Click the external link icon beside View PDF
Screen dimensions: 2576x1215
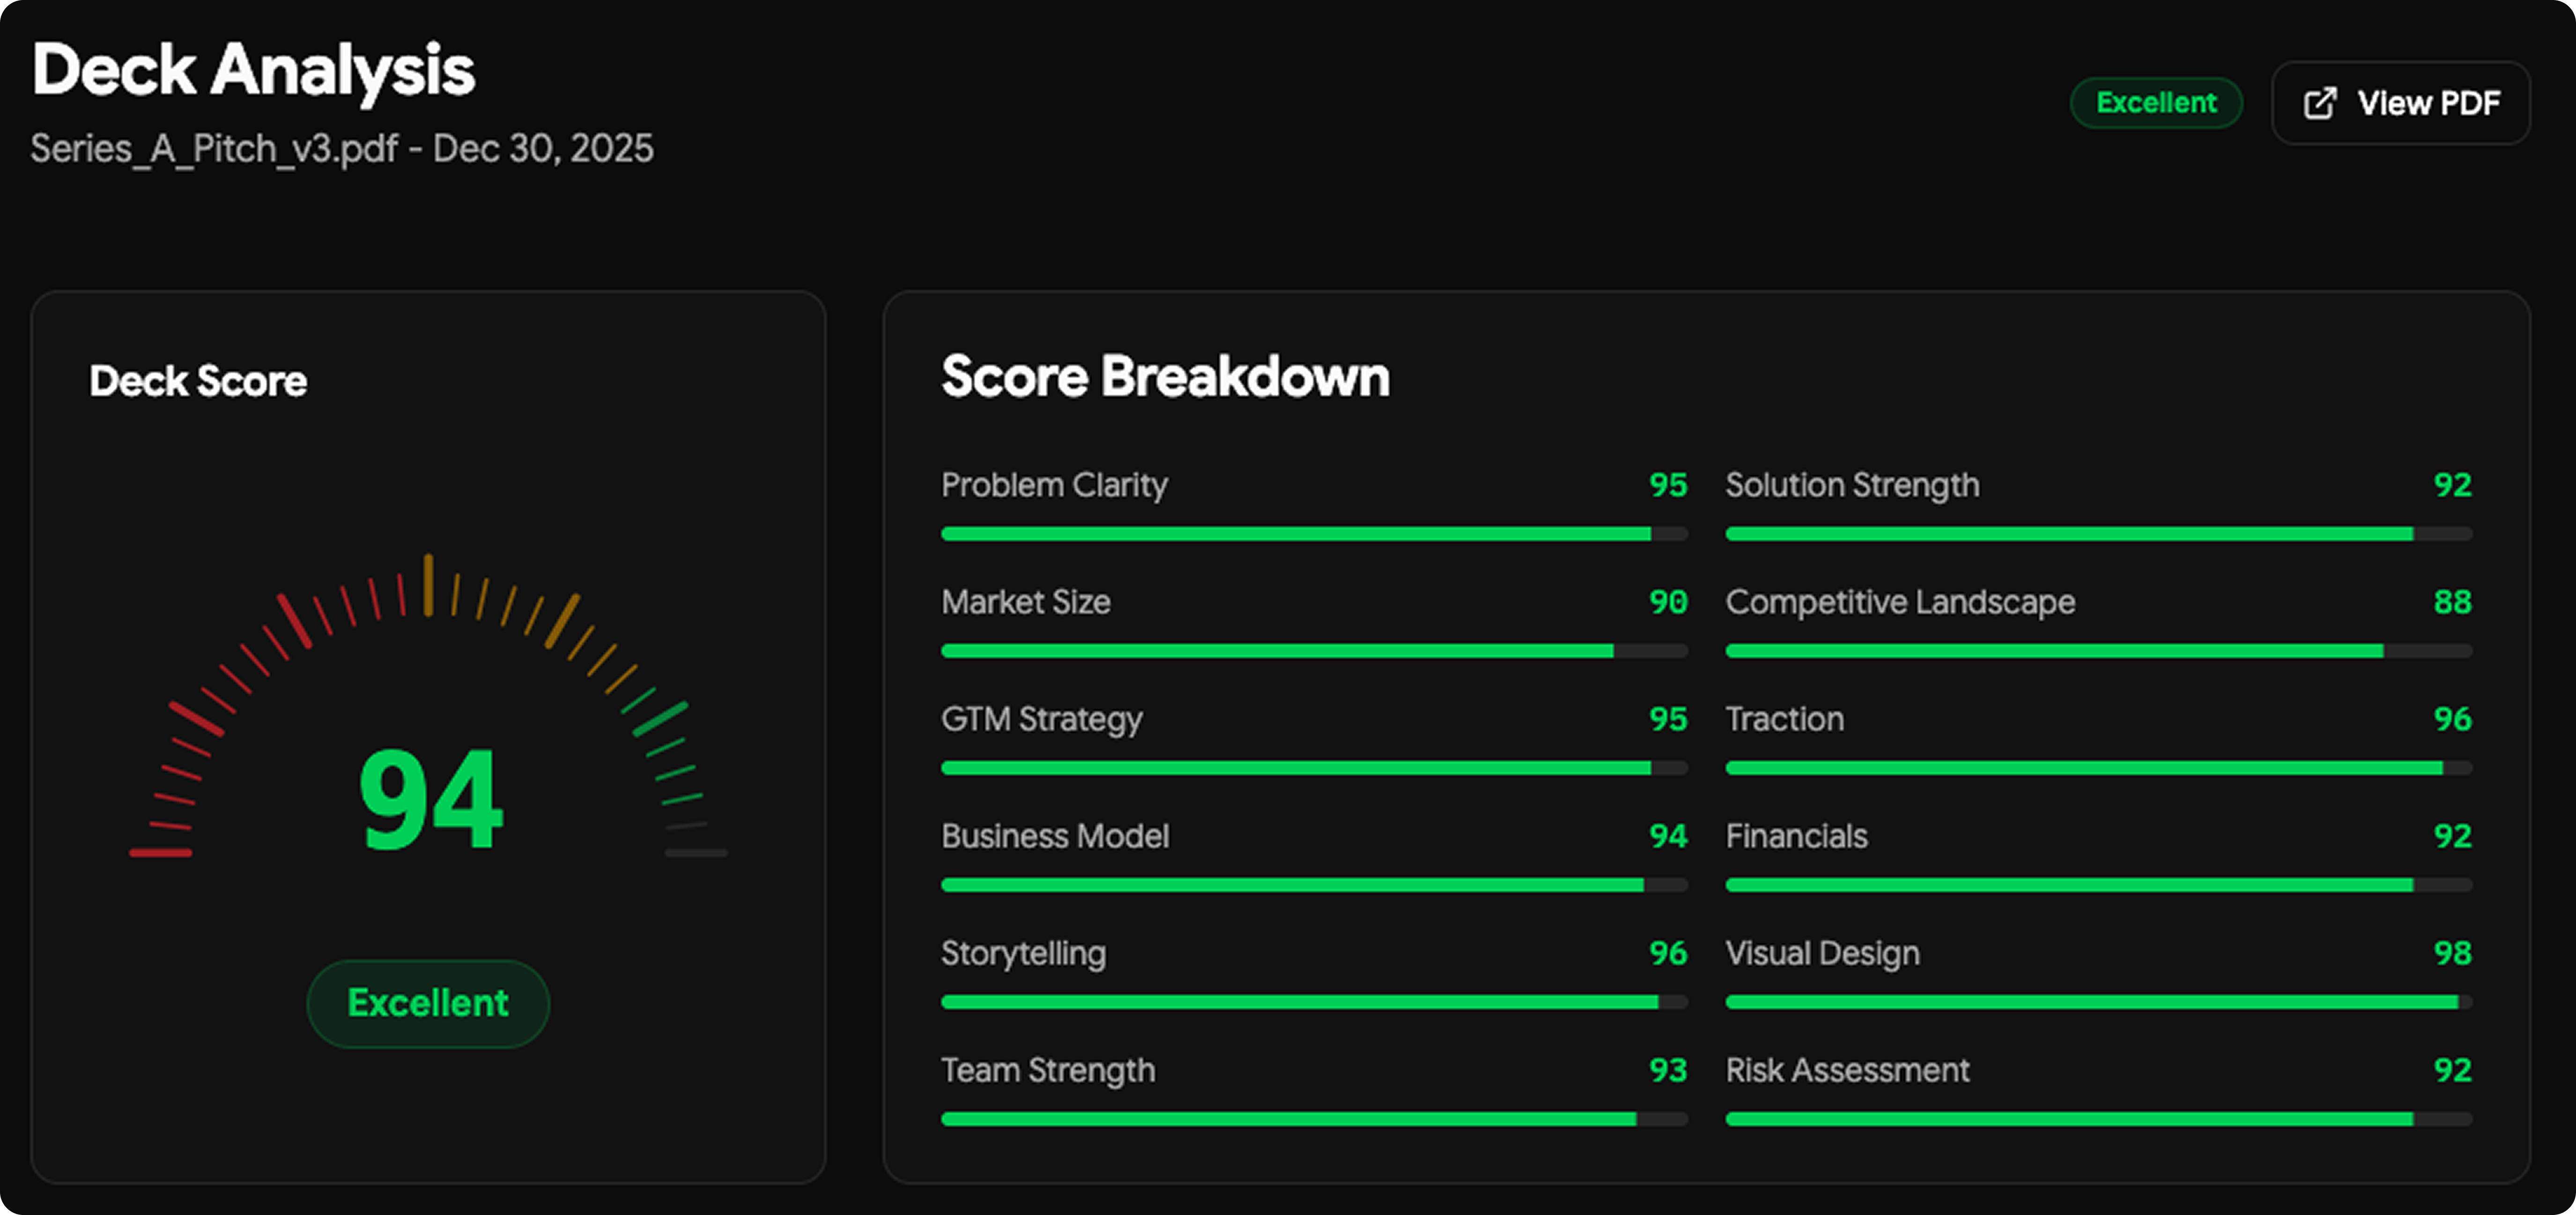(x=2320, y=103)
